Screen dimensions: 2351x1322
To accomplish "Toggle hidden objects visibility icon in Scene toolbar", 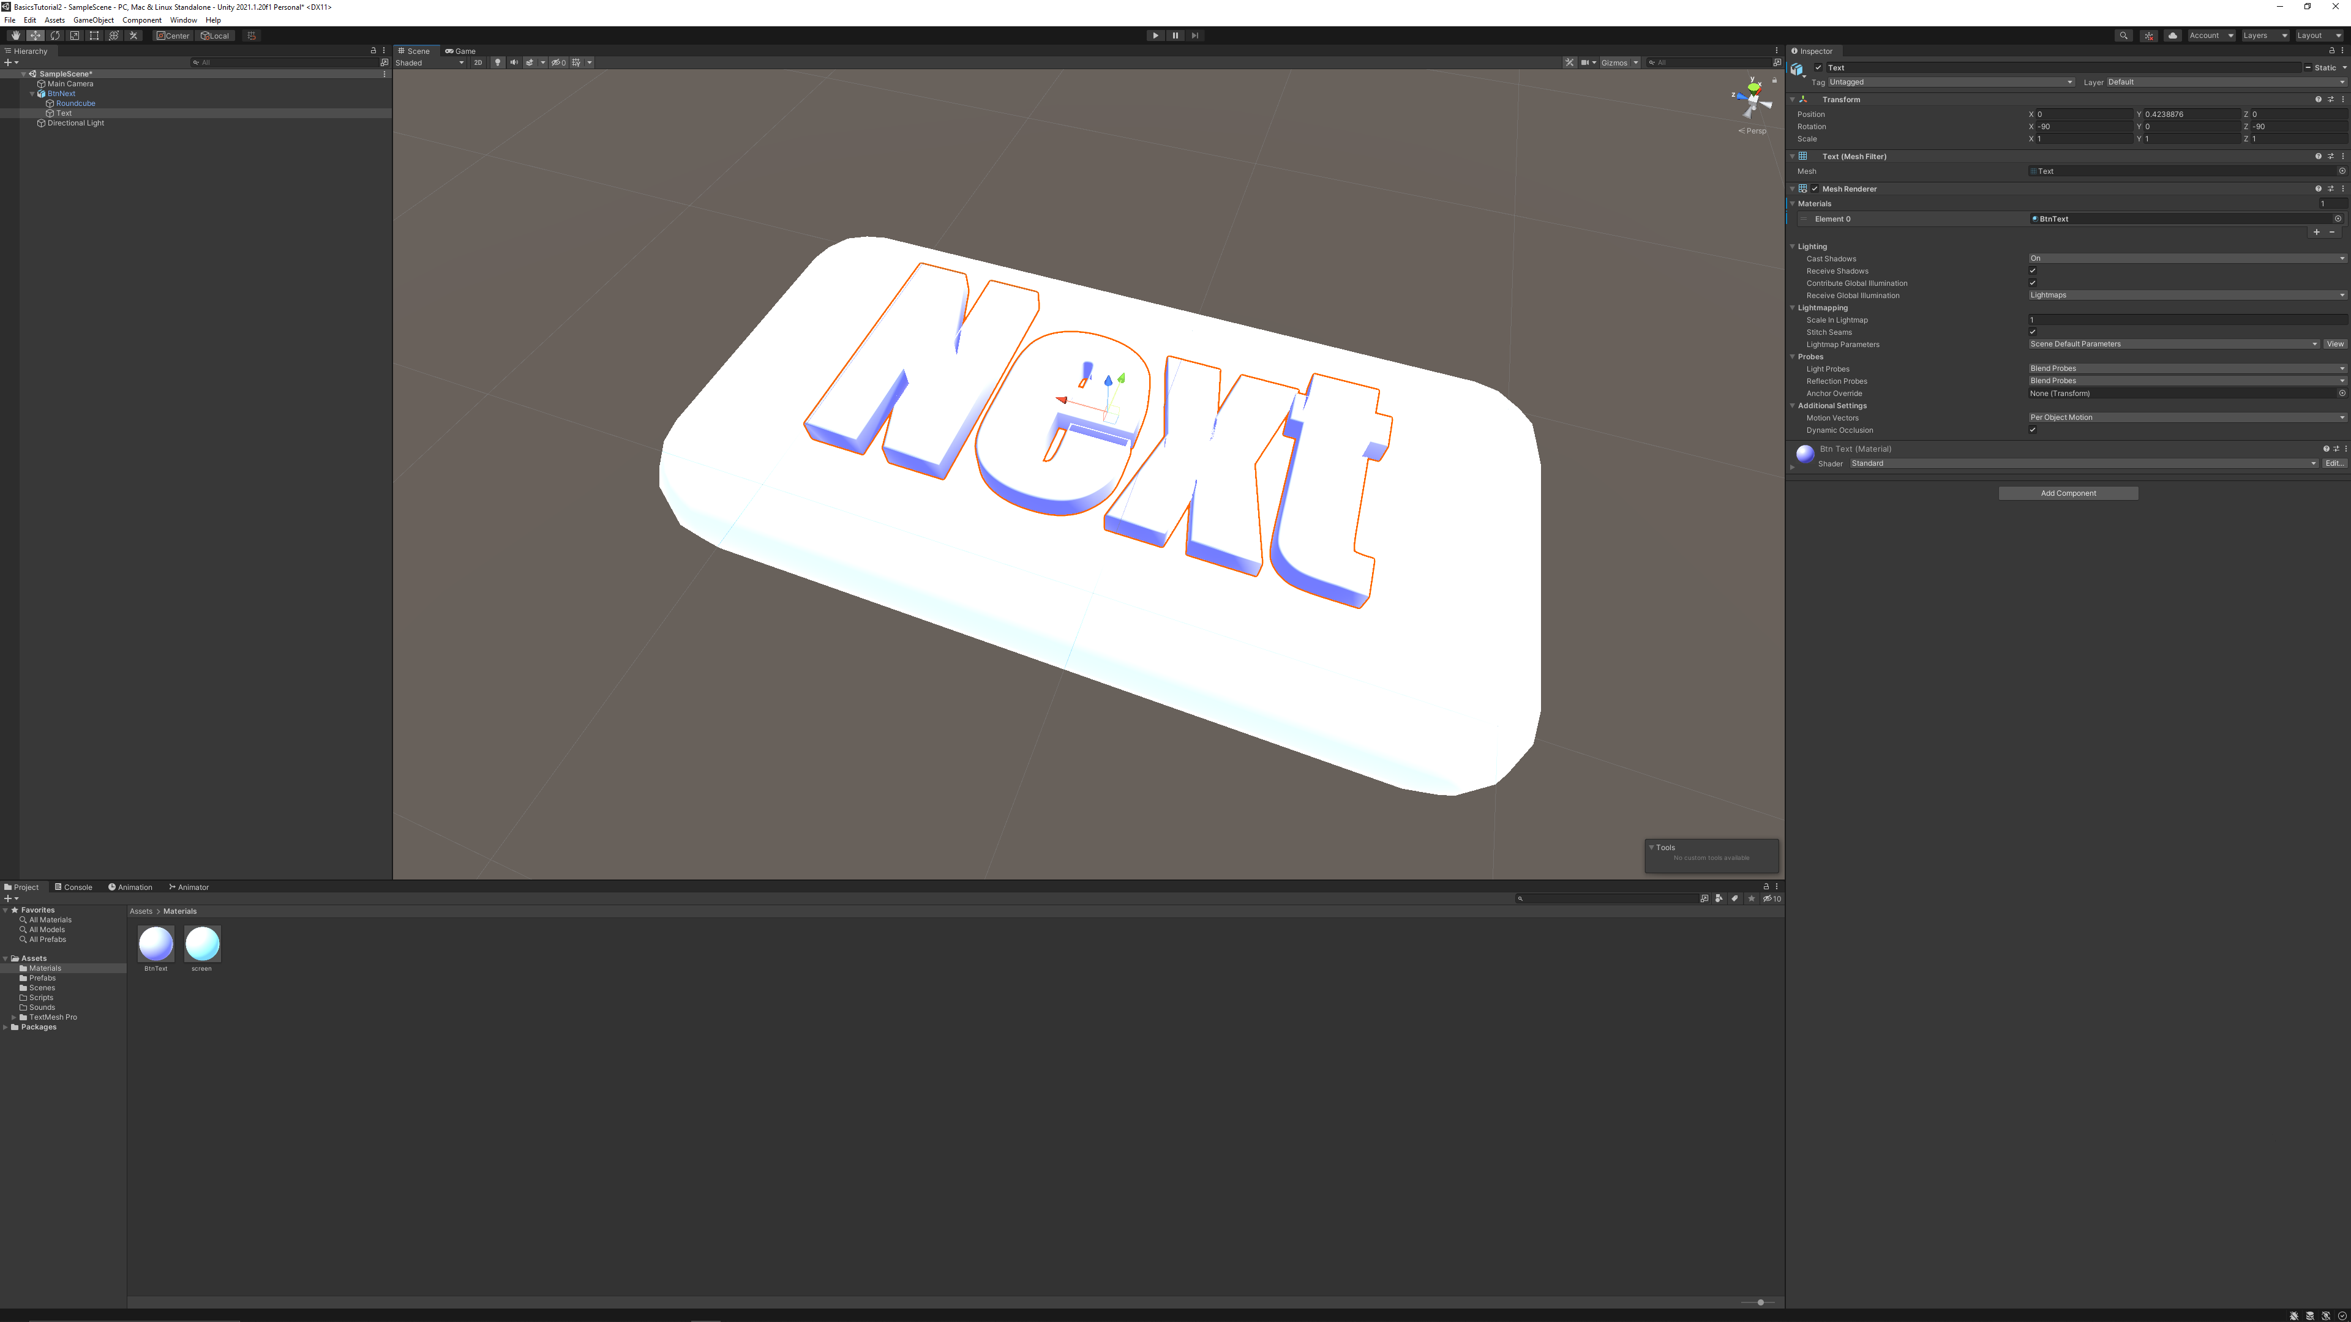I will point(558,63).
